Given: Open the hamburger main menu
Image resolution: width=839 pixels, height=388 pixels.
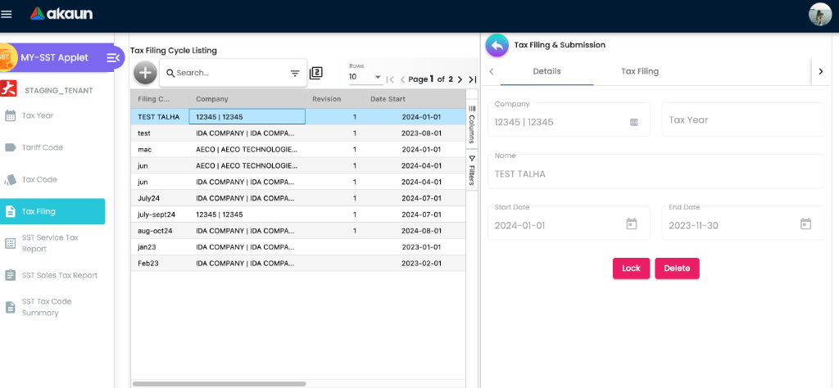Looking at the screenshot, I should 7,14.
